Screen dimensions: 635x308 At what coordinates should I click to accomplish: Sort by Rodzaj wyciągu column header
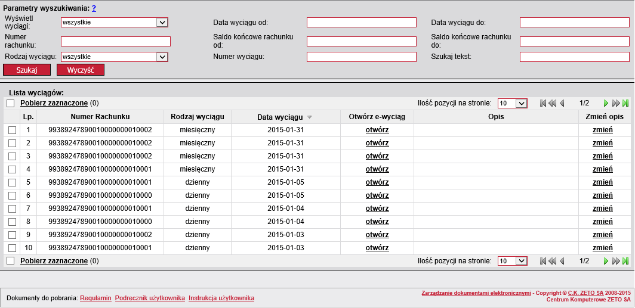[x=198, y=117]
